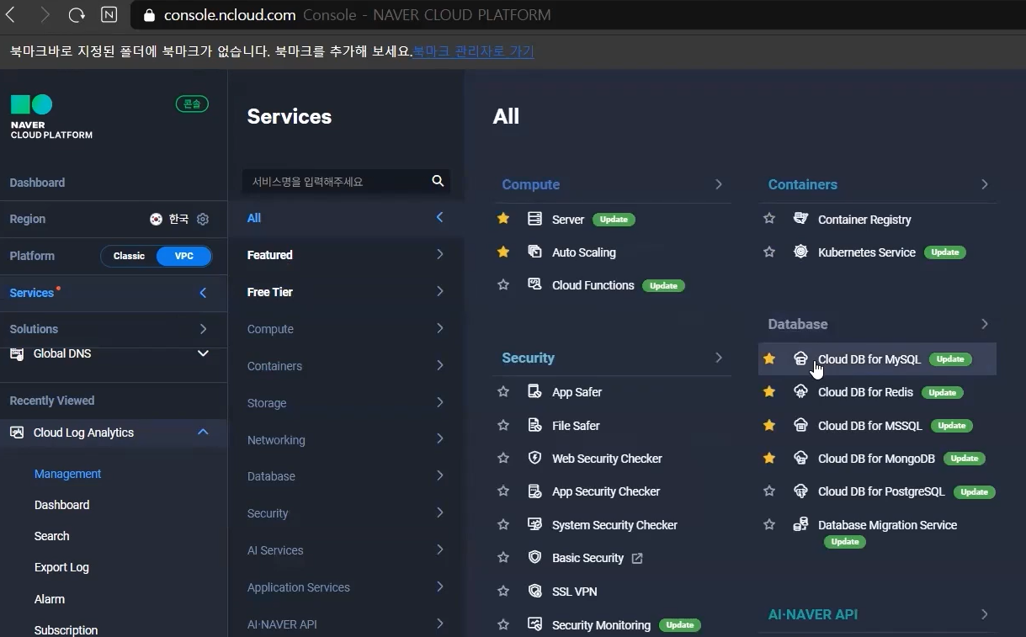Screen dimensions: 1026x637
Task: Favorite Container Registry with its star
Action: (769, 219)
